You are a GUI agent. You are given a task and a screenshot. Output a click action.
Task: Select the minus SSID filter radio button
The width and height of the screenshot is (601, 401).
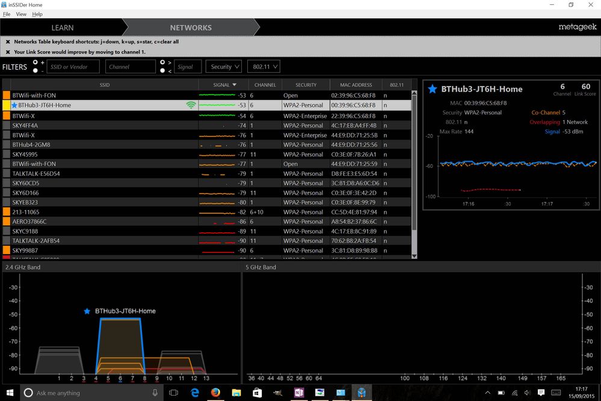(35, 70)
